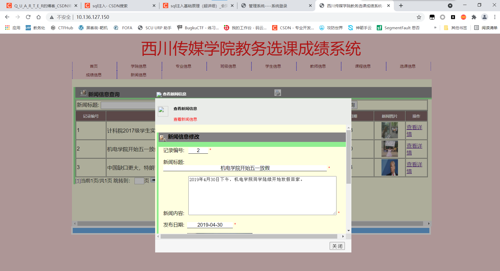Close the sql注入 CSDN搜索 tab
Image resolution: width=500 pixels, height=271 pixels.
pos(154,5)
